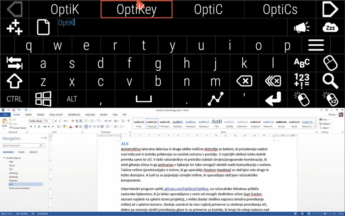The height and width of the screenshot is (216, 345).
Task: Tap the OptiKey mouse double-click x2 key
Action: pos(330,99)
